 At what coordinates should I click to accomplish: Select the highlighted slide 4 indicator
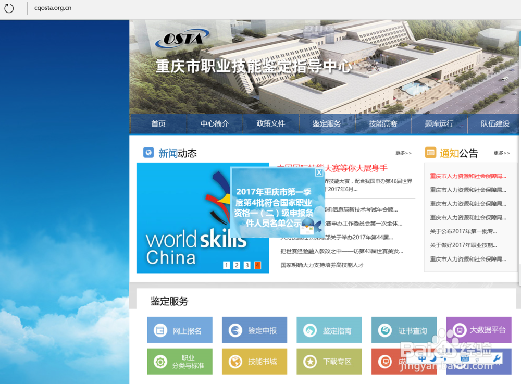(x=257, y=265)
